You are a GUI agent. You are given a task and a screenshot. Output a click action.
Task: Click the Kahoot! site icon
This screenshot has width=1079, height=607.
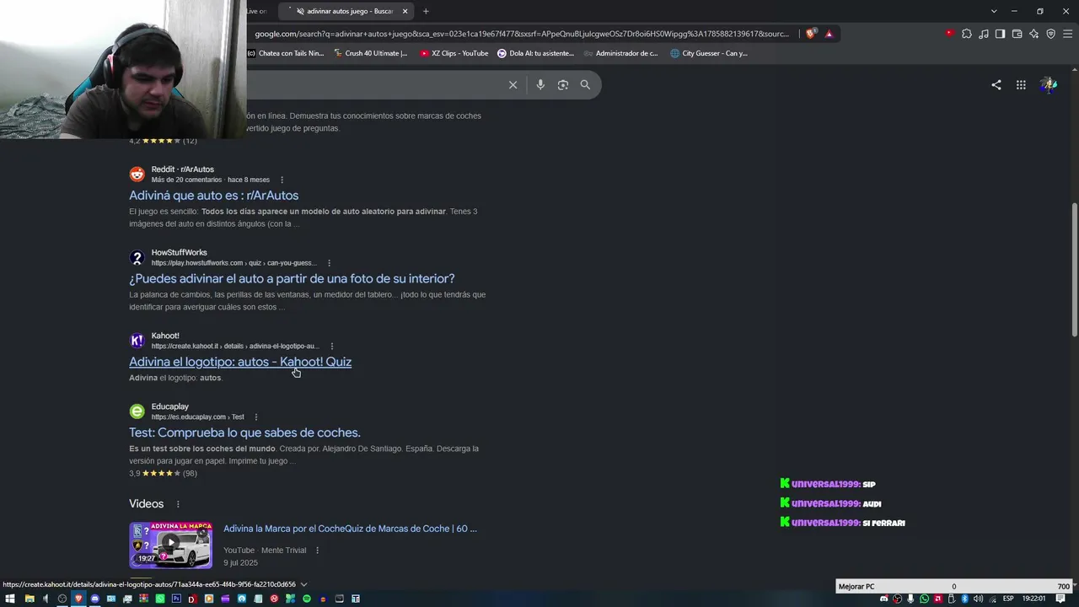pyautogui.click(x=137, y=341)
